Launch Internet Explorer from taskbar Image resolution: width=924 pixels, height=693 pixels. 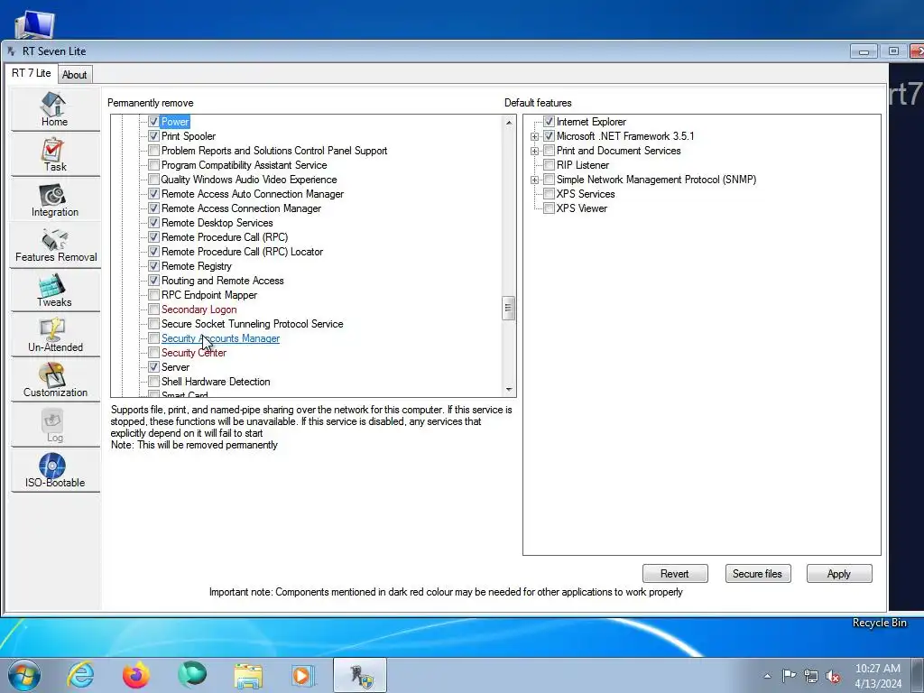[x=80, y=675]
